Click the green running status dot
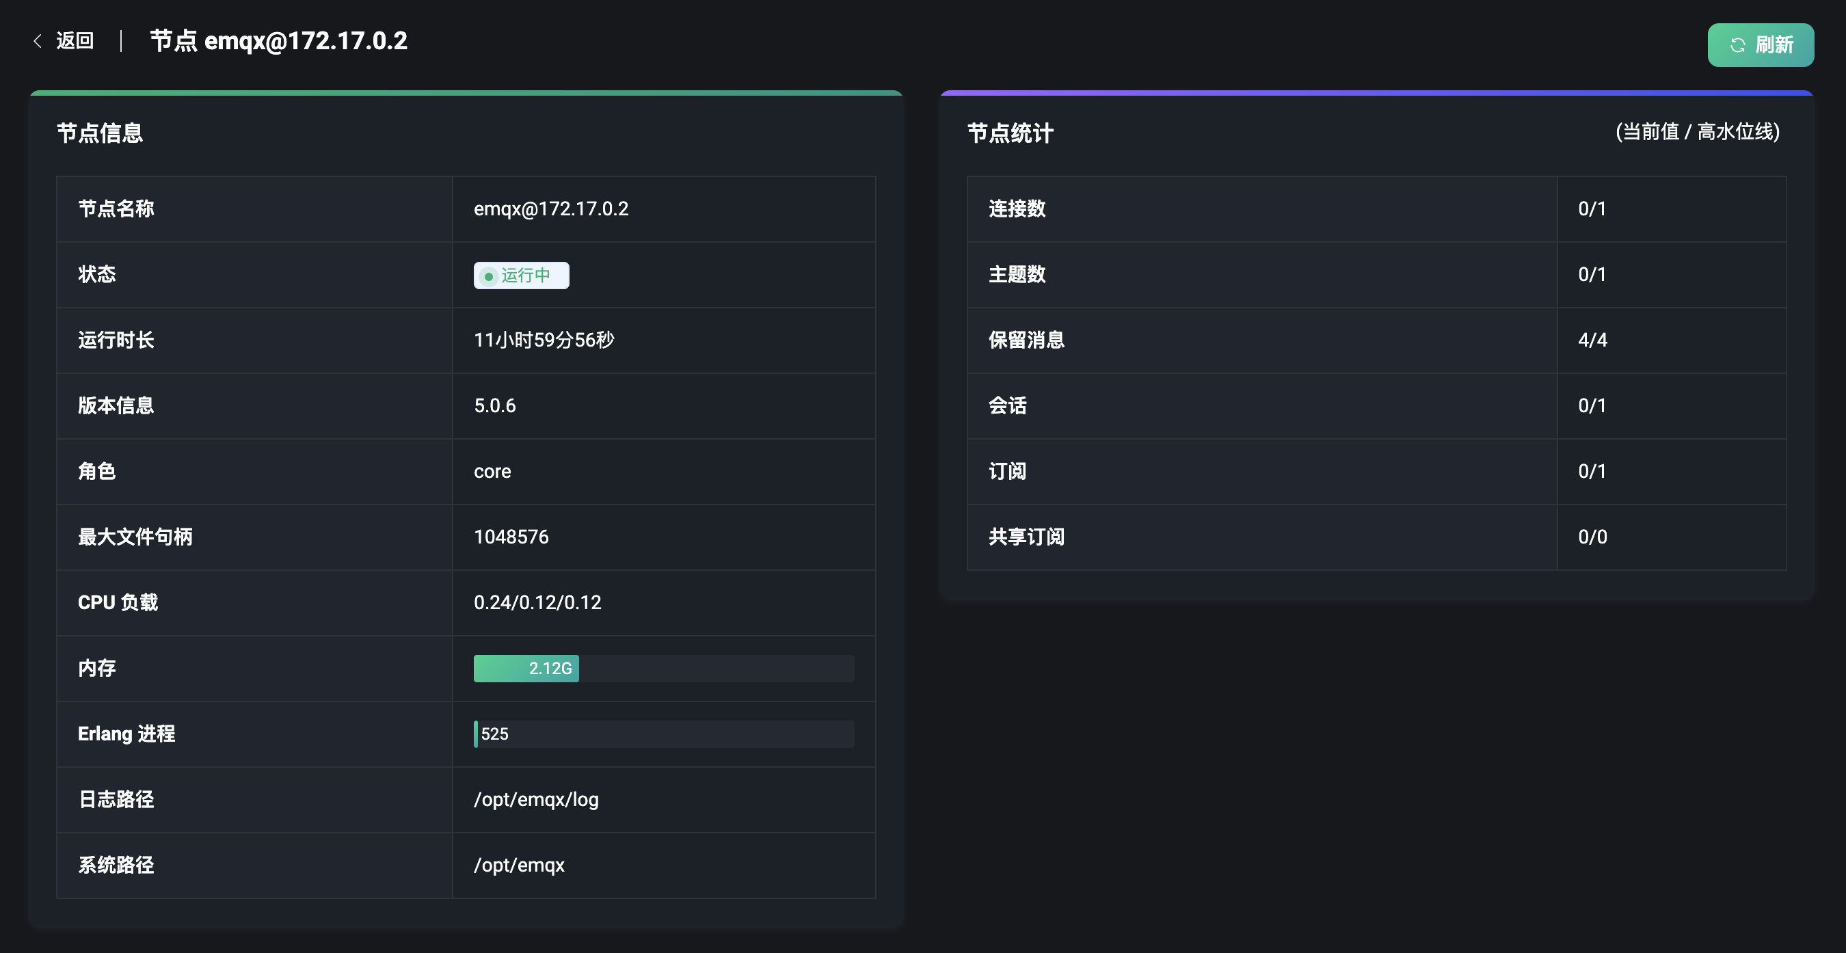 488,276
